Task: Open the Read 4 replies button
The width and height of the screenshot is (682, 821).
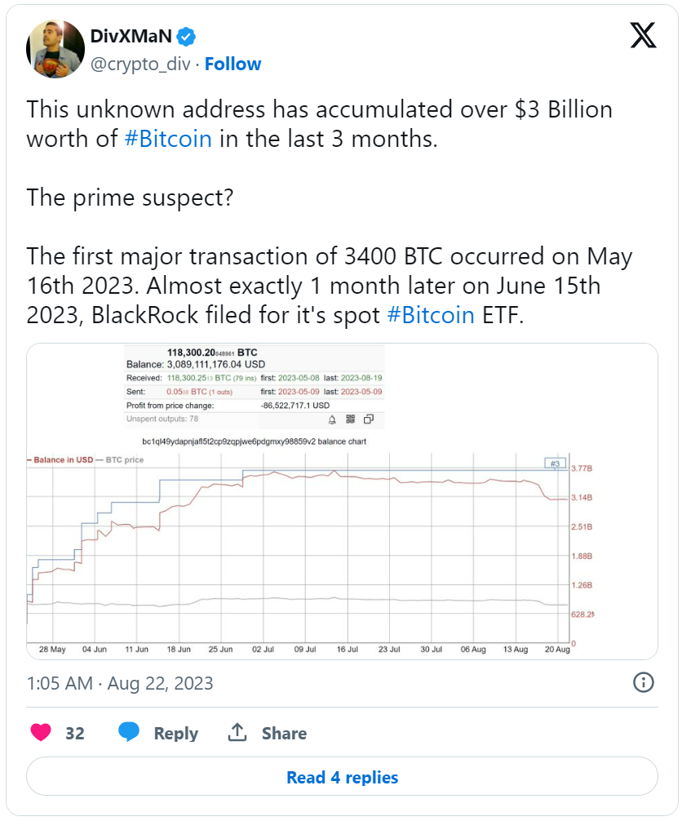Action: [x=341, y=778]
